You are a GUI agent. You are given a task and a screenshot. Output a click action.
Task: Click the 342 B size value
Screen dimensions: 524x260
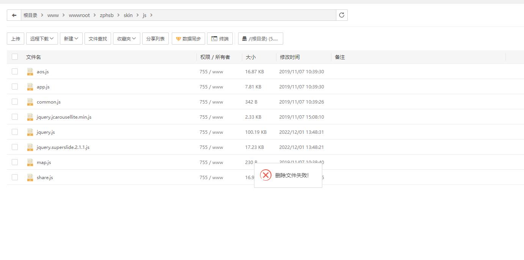click(251, 102)
